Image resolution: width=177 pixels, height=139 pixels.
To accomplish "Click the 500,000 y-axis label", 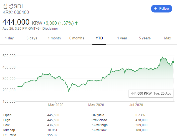I will pyautogui.click(x=9, y=56).
